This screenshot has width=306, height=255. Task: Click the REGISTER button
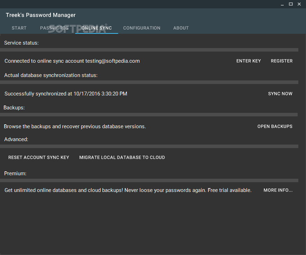(x=282, y=61)
